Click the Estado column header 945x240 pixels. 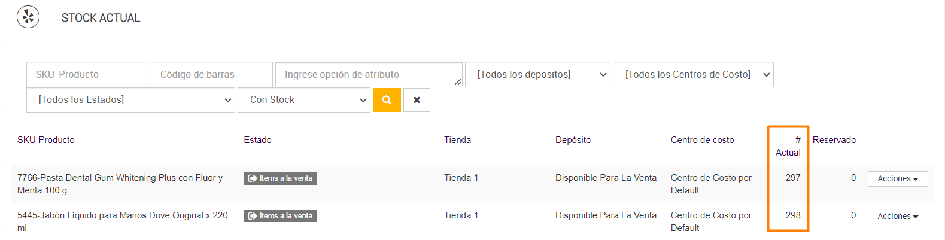coord(257,140)
